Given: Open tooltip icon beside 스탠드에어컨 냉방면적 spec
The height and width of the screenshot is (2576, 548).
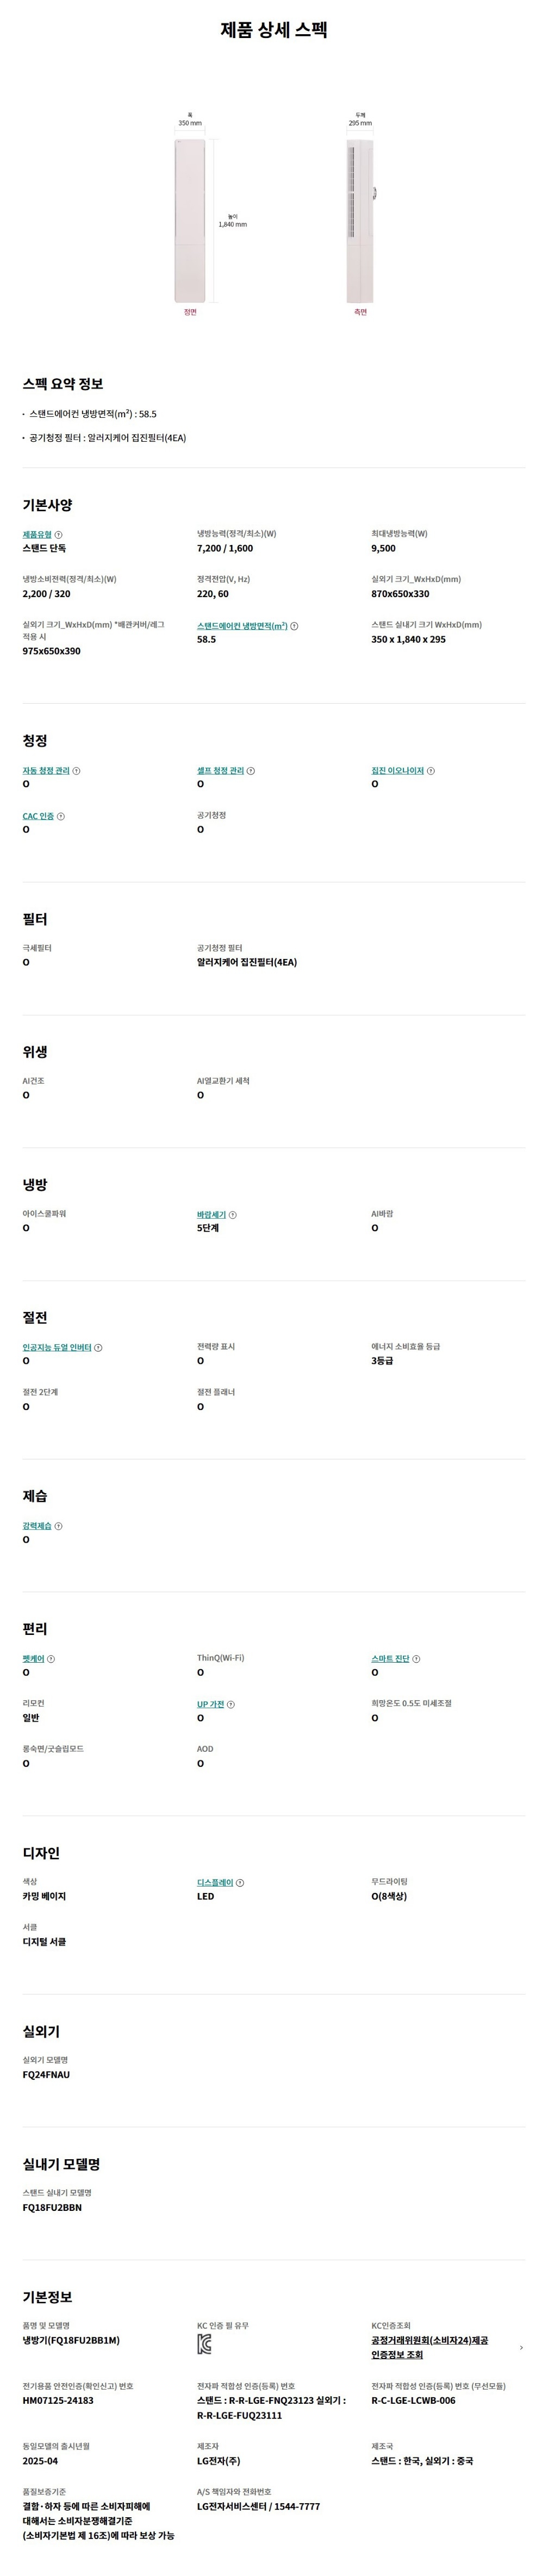Looking at the screenshot, I should [x=294, y=626].
